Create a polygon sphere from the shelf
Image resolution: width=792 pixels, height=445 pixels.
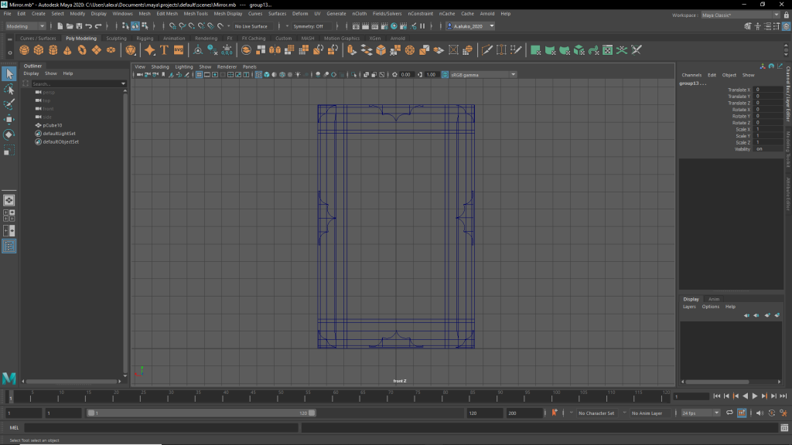point(25,50)
